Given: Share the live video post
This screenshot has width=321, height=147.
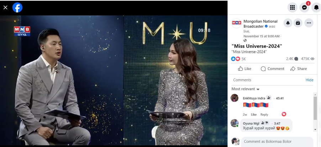Looking at the screenshot, I should 299,69.
